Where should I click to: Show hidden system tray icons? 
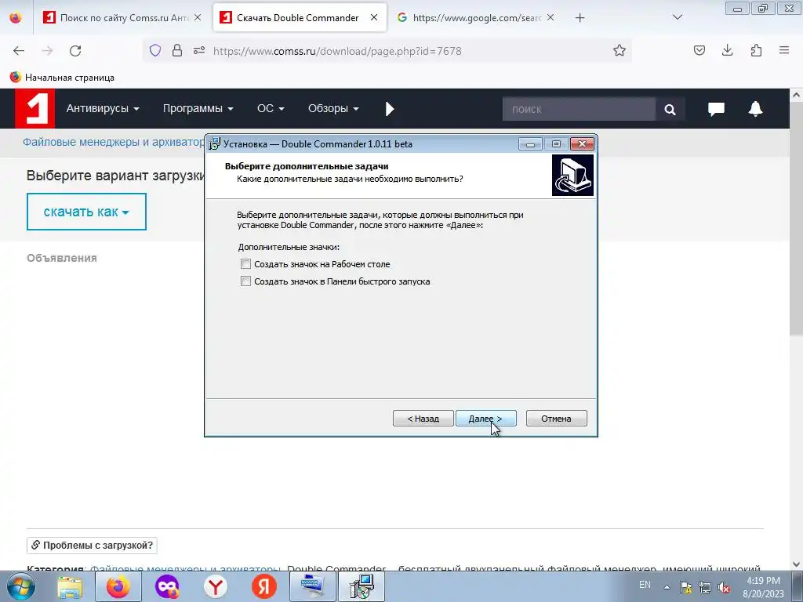tap(667, 587)
